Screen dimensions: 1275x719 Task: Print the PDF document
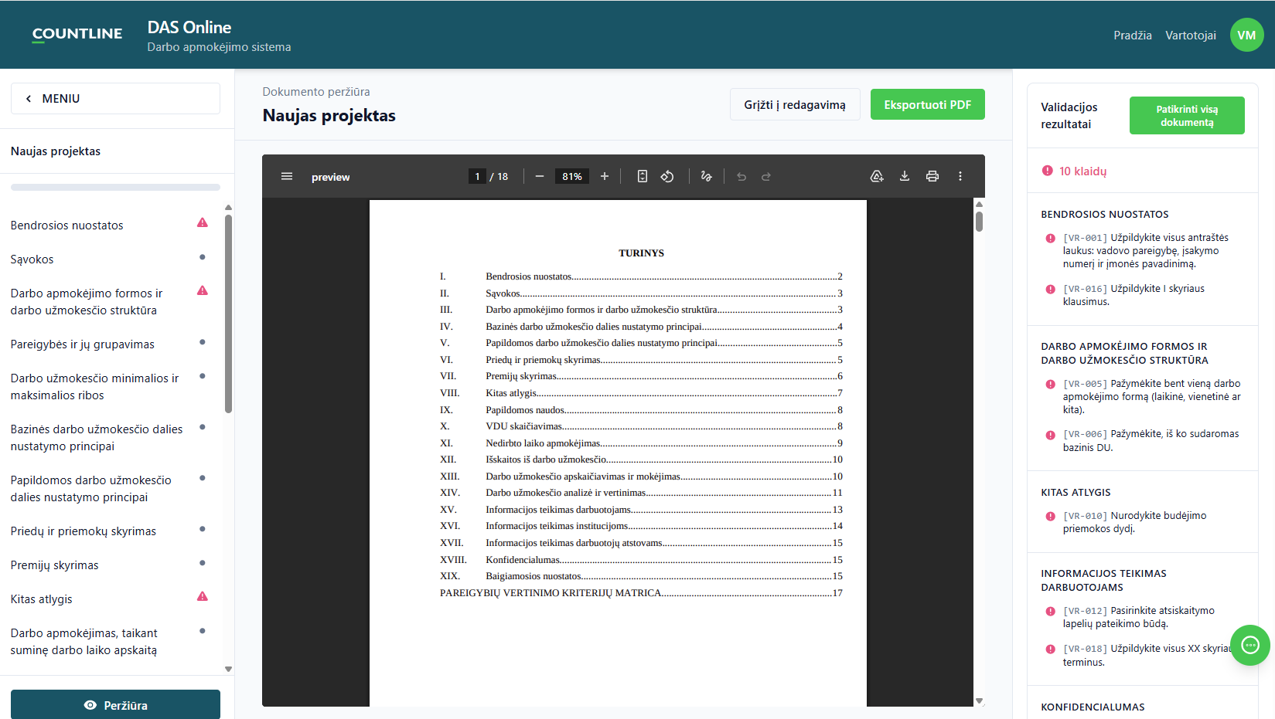click(x=932, y=176)
